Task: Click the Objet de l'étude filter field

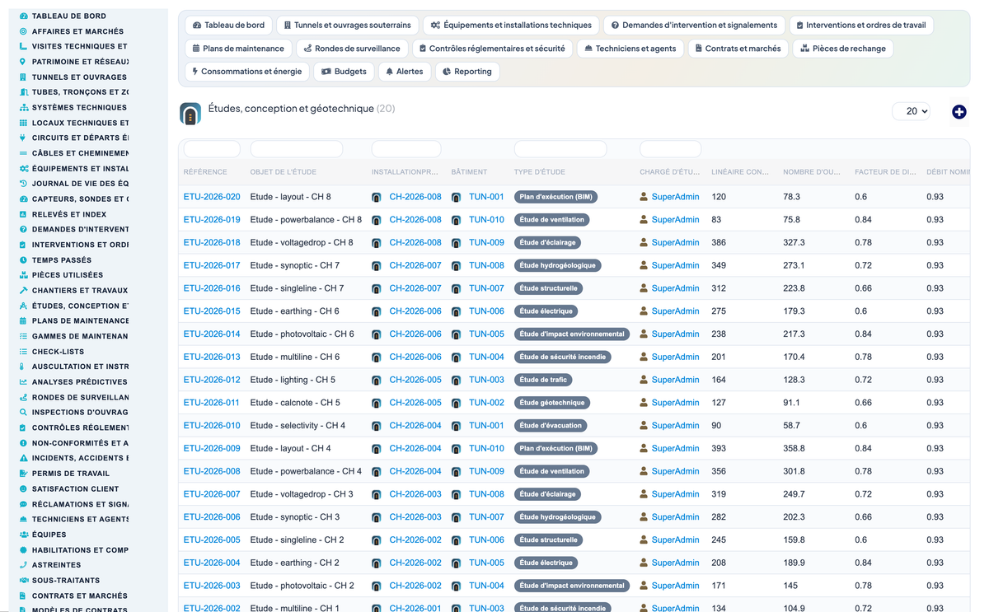Action: 297,149
